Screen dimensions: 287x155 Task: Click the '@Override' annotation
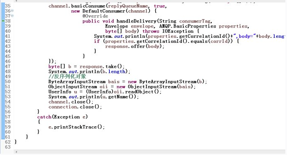click(95, 16)
